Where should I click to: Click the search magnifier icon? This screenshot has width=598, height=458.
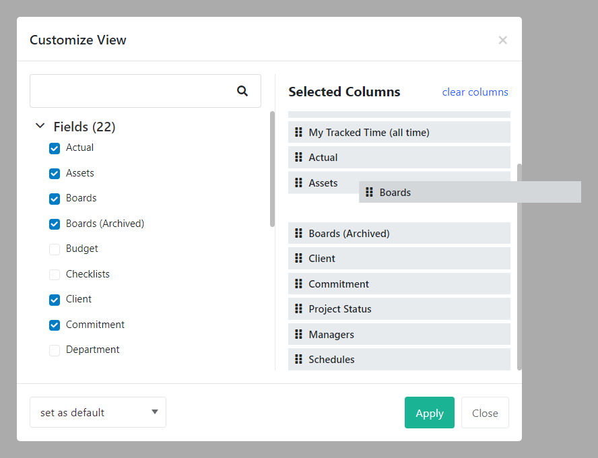(242, 90)
